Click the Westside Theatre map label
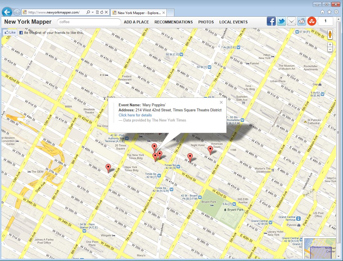This screenshot has width=343, height=261. (89, 111)
